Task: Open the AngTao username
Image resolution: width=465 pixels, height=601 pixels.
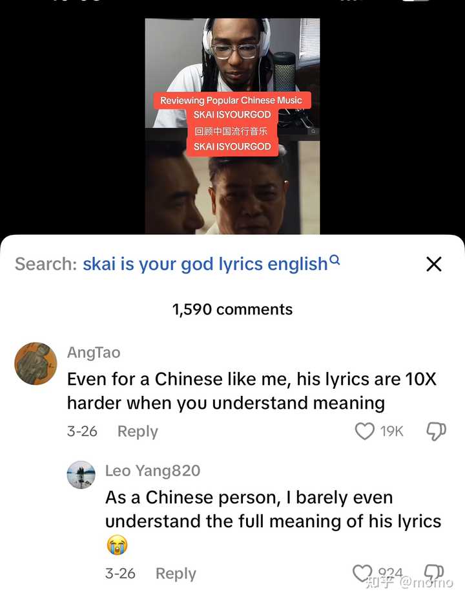Action: pyautogui.click(x=94, y=352)
